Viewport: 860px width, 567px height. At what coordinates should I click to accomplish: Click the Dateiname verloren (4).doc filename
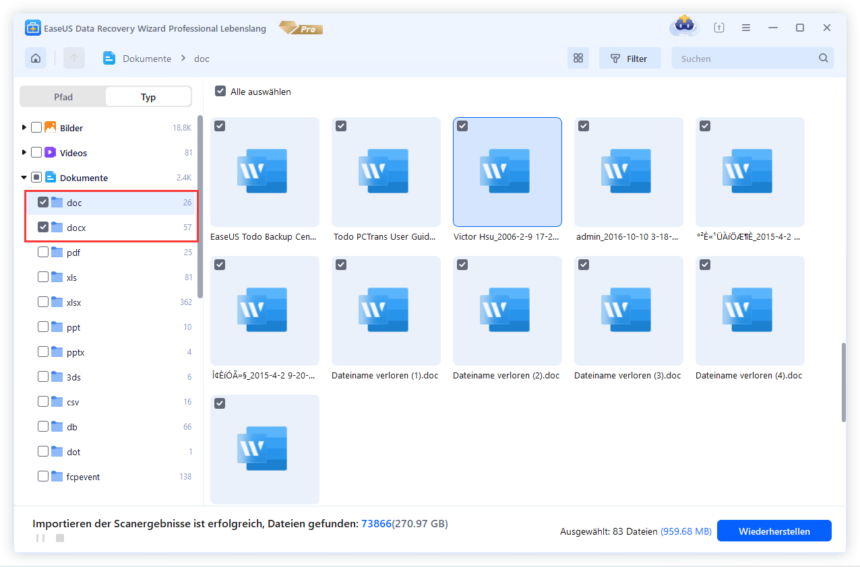tap(749, 376)
